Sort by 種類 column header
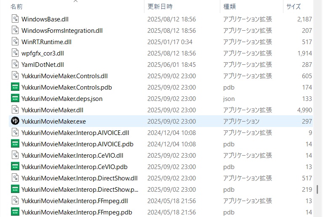 coord(229,6)
